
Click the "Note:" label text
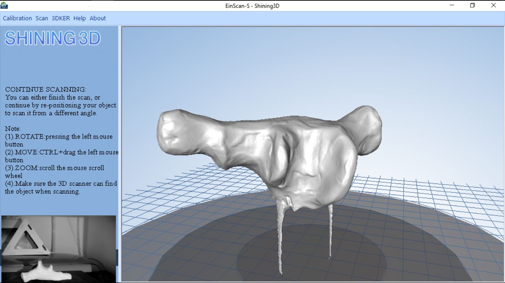point(13,129)
